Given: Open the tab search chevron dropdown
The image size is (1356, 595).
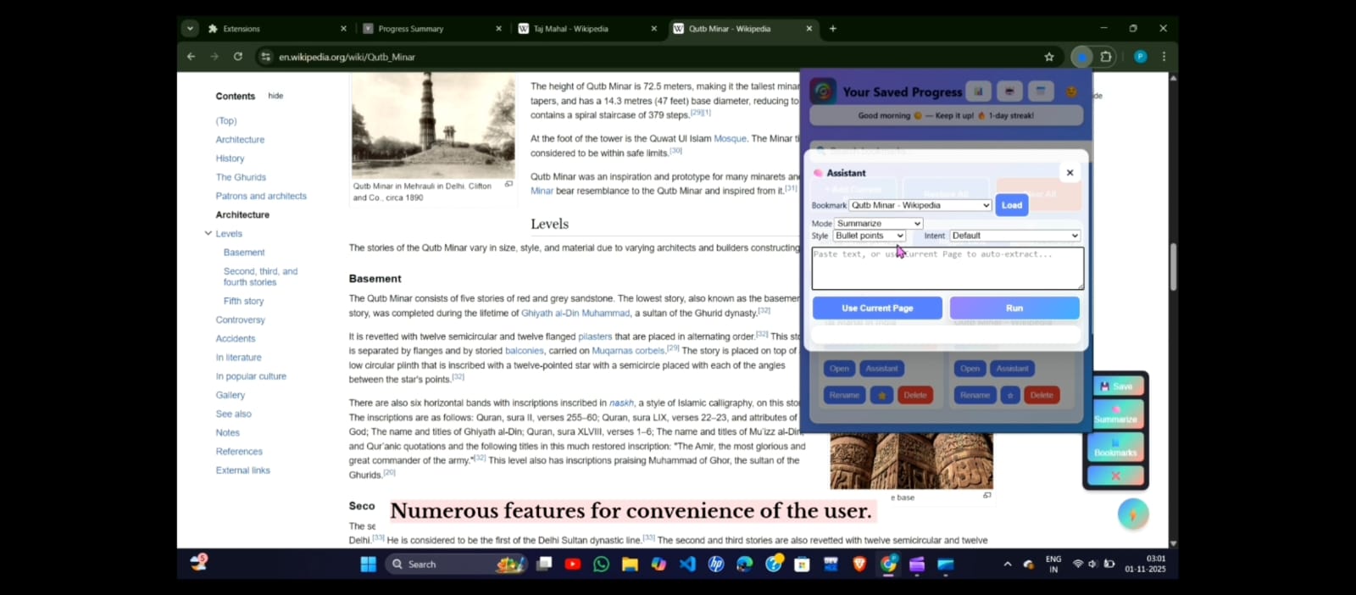Looking at the screenshot, I should coord(190,29).
